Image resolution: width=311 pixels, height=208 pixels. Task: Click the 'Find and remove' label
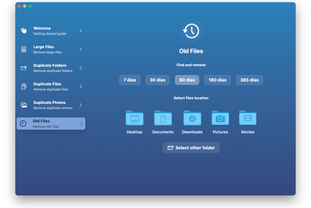pos(191,65)
